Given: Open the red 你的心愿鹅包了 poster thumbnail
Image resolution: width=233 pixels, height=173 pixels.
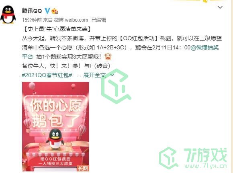Looking at the screenshot, I should 55,126.
